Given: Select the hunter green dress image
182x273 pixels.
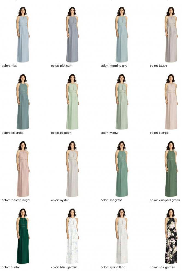Looking at the screenshot, I should click(23, 236).
